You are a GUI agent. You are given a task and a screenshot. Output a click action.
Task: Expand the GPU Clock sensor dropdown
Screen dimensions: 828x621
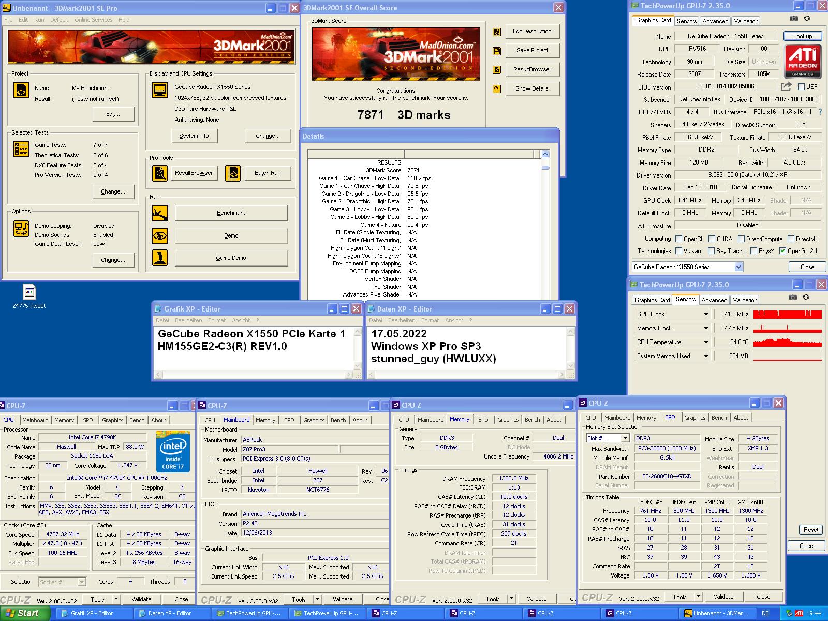coord(705,314)
